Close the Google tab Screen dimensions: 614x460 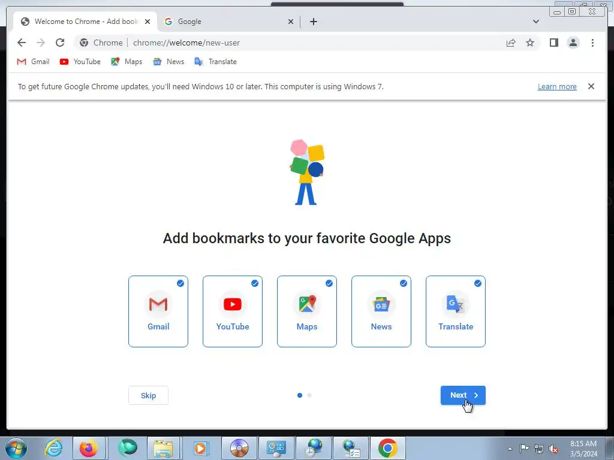(291, 22)
